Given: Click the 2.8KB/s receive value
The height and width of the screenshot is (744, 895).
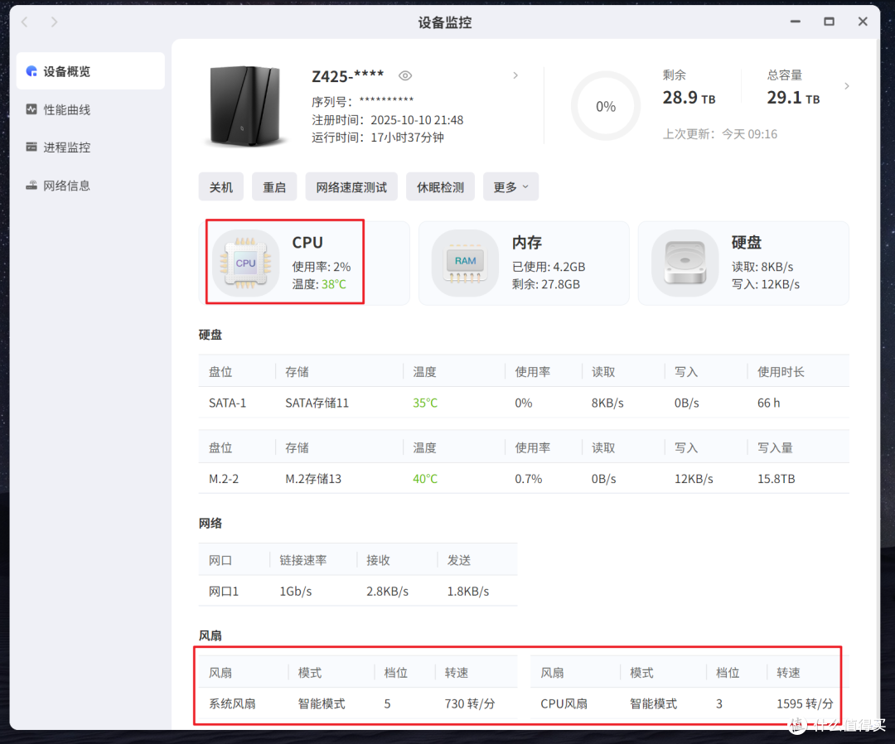Looking at the screenshot, I should coord(388,591).
